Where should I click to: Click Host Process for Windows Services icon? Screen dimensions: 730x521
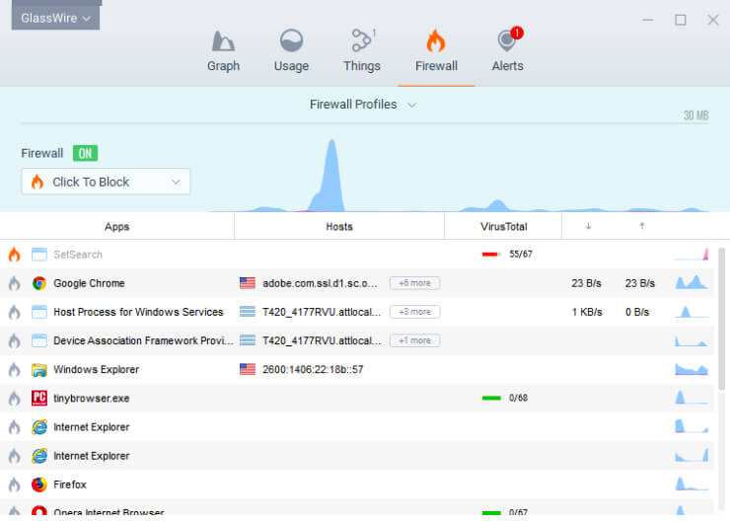[39, 312]
